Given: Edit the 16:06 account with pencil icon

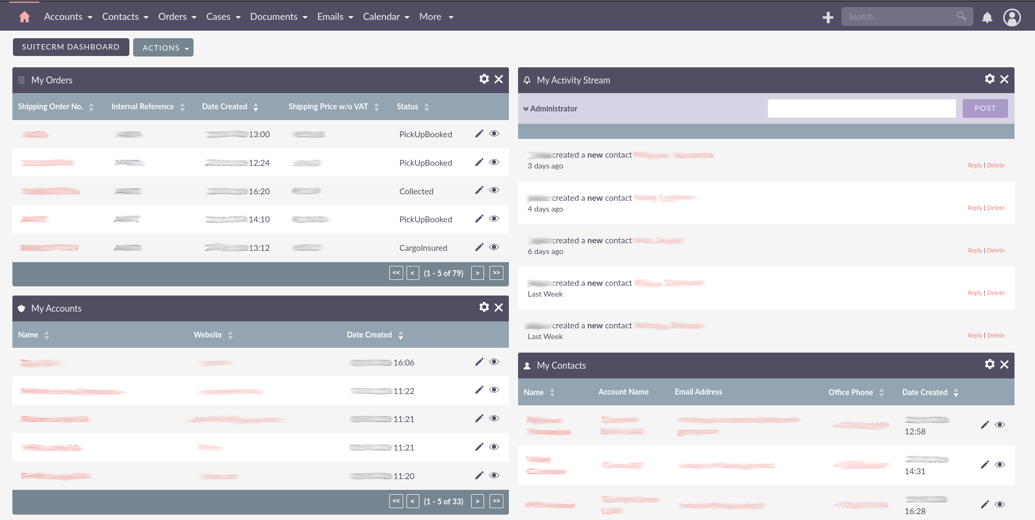Looking at the screenshot, I should click(479, 362).
